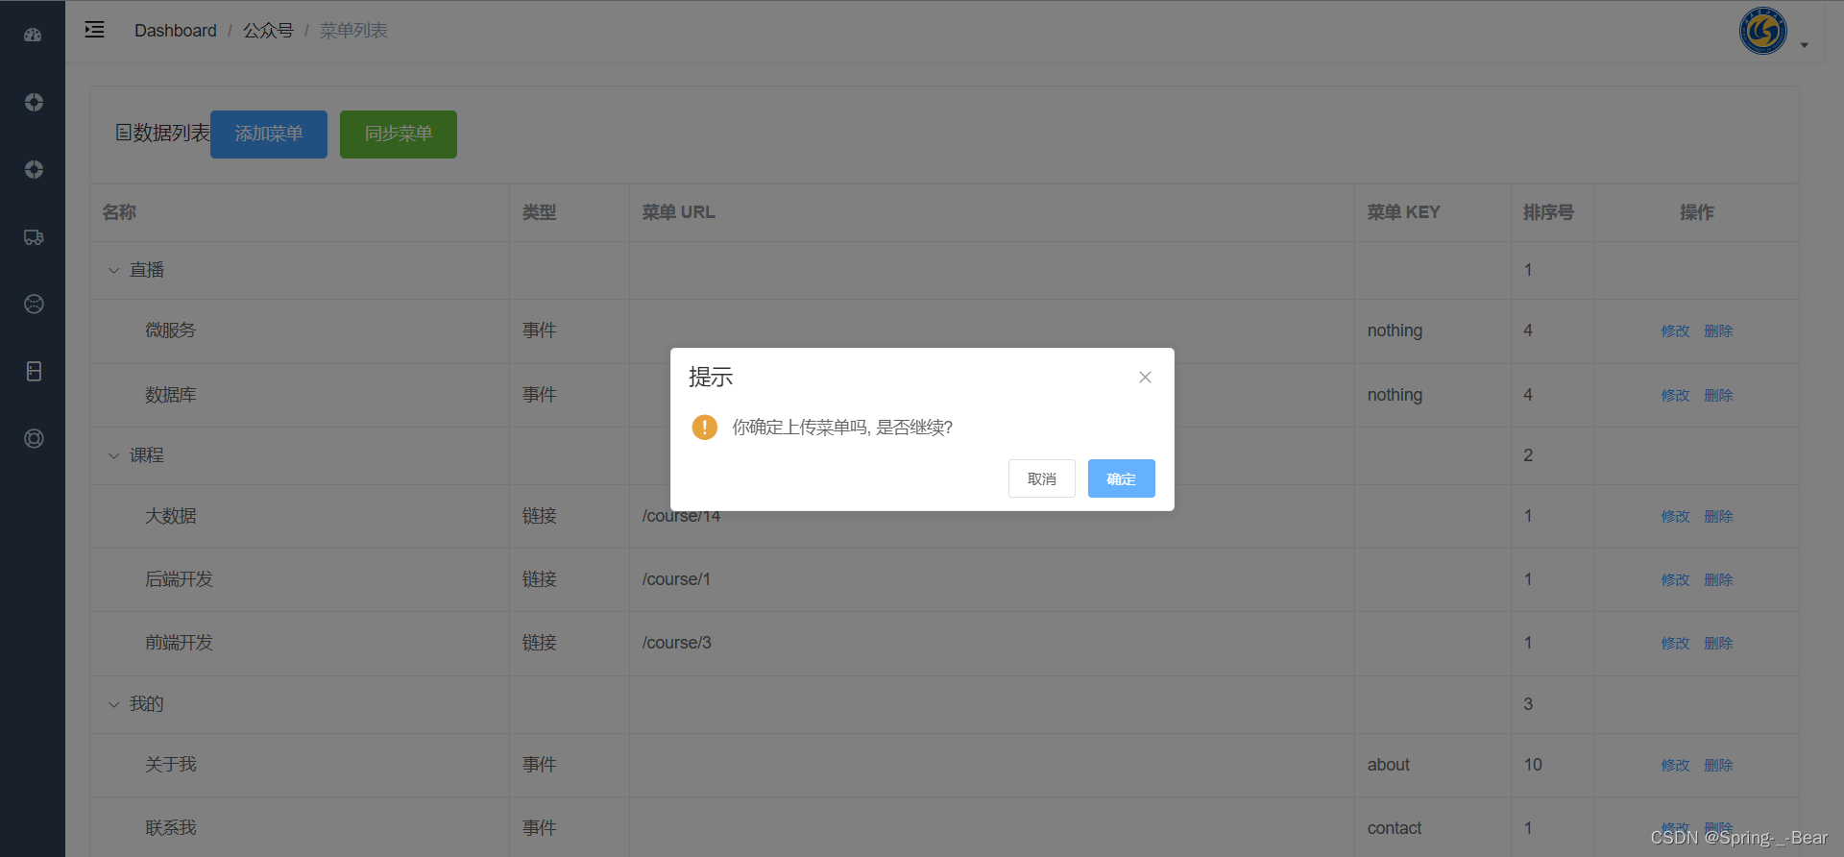Select the 数据库 name cell

(x=300, y=395)
